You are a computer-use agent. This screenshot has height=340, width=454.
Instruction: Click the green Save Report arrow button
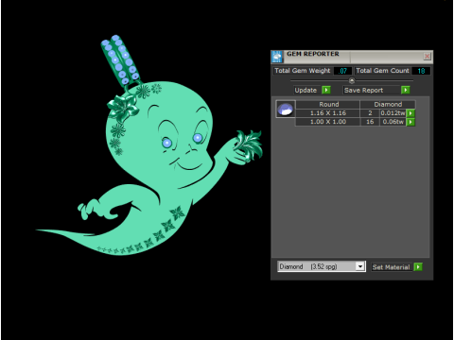[x=406, y=91]
